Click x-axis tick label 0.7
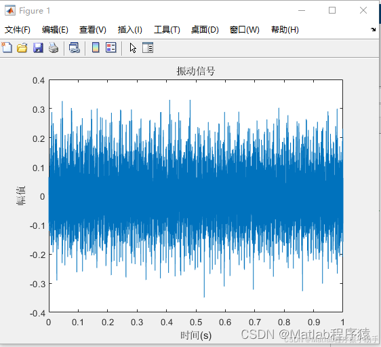Image resolution: width=381 pixels, height=347 pixels. point(255,323)
